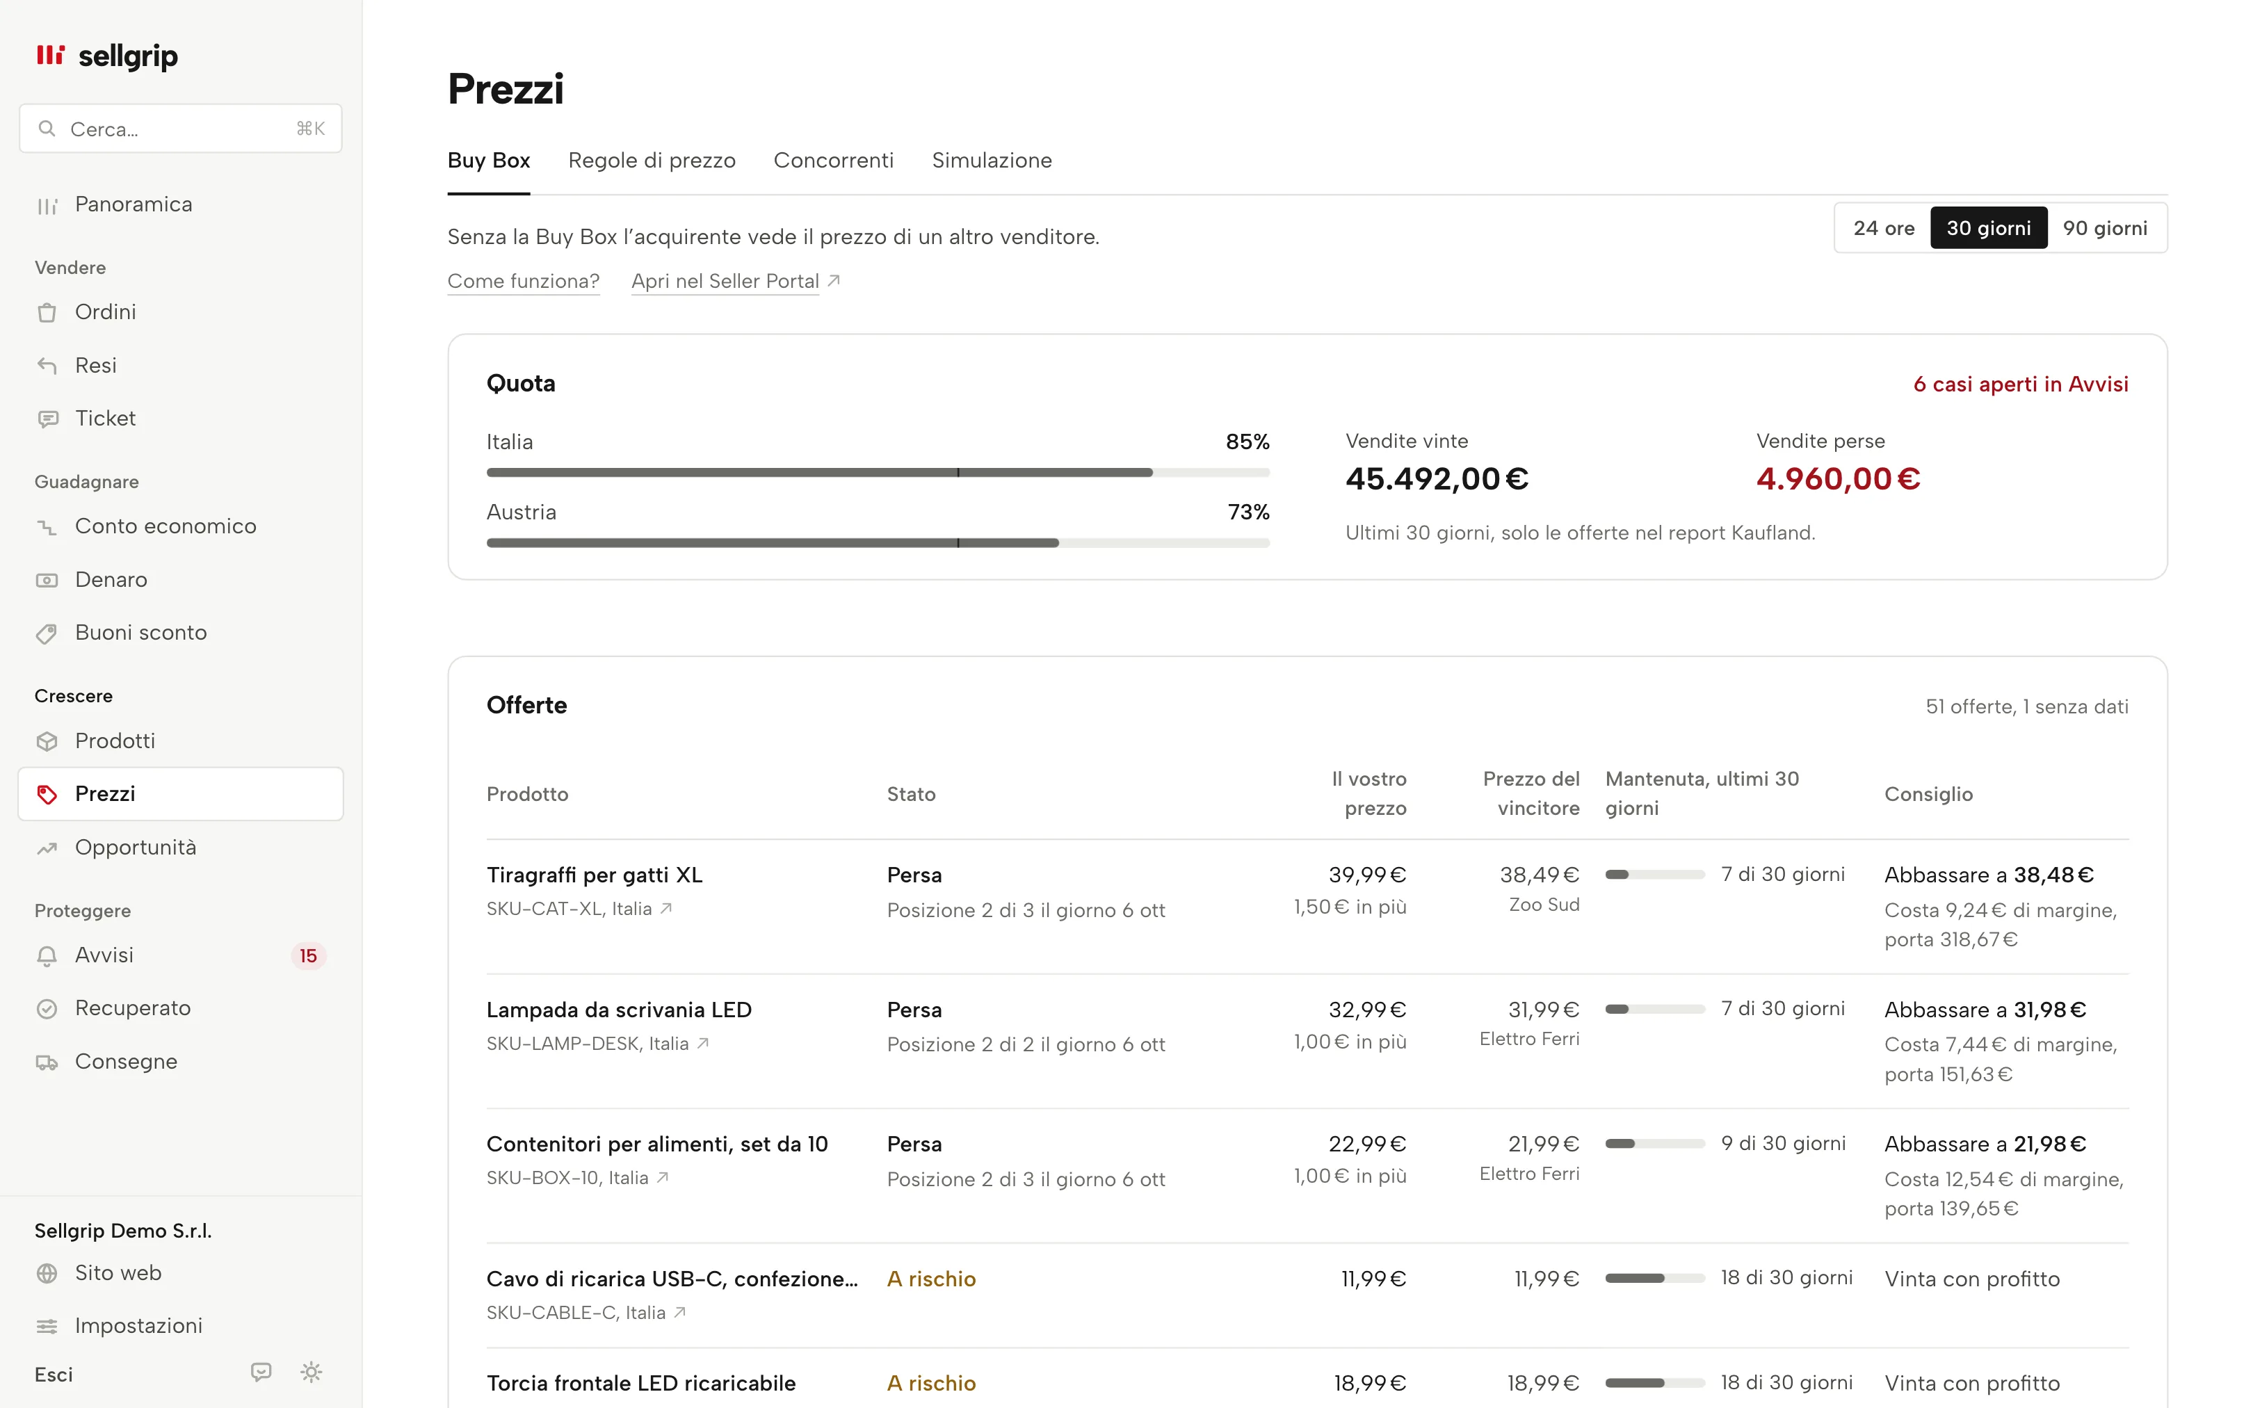Click the Buoni sconto tag icon
Image resolution: width=2253 pixels, height=1408 pixels.
47,633
